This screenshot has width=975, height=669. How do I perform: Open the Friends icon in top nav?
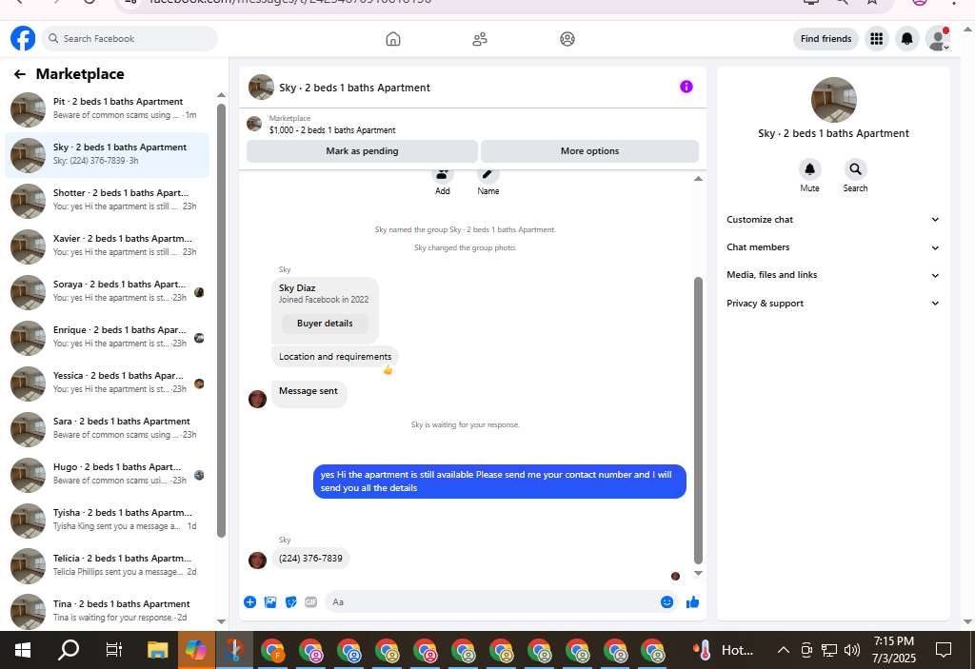(480, 39)
